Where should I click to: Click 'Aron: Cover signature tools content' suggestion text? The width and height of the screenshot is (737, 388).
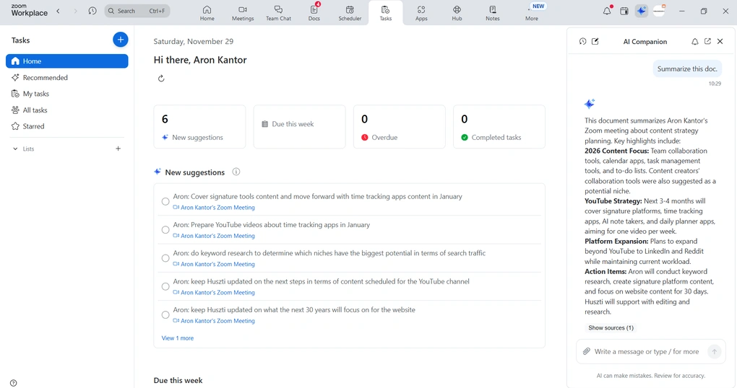coord(317,197)
